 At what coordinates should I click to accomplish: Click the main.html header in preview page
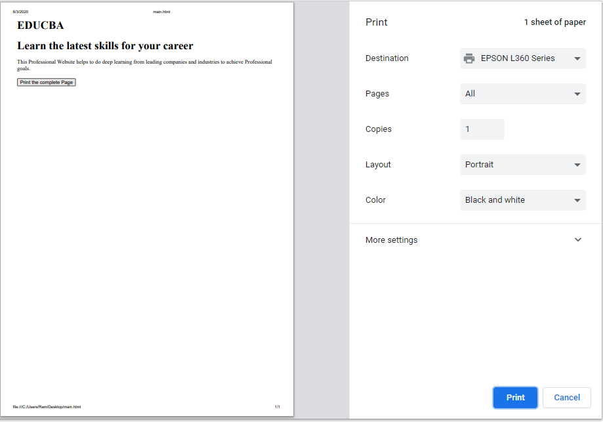pyautogui.click(x=161, y=12)
